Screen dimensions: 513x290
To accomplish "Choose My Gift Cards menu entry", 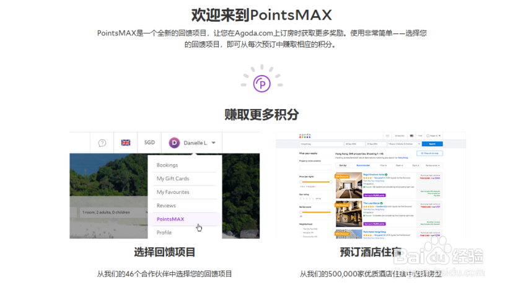I will (173, 178).
